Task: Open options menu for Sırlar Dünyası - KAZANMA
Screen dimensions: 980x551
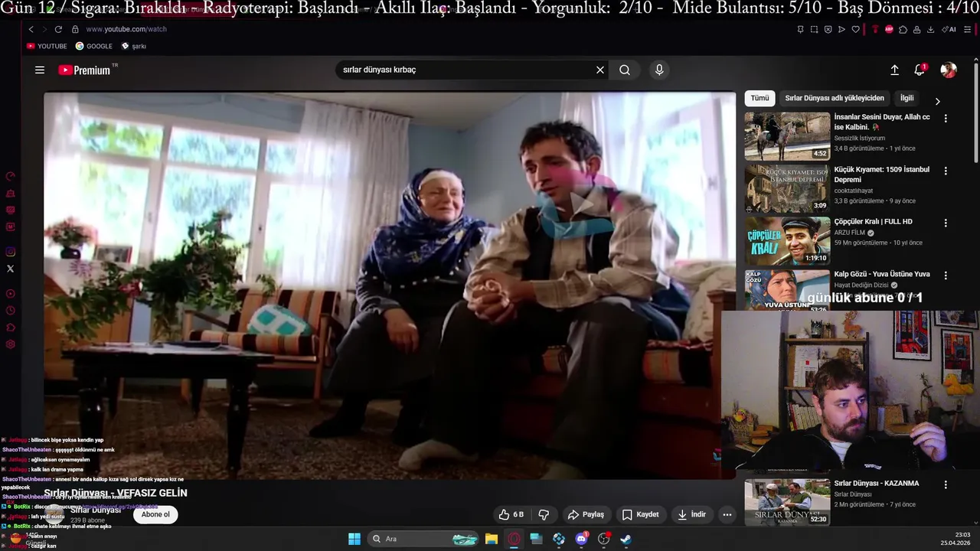Action: point(946,484)
